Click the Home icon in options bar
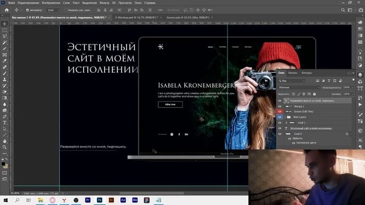365x205 pixels. tap(7, 10)
